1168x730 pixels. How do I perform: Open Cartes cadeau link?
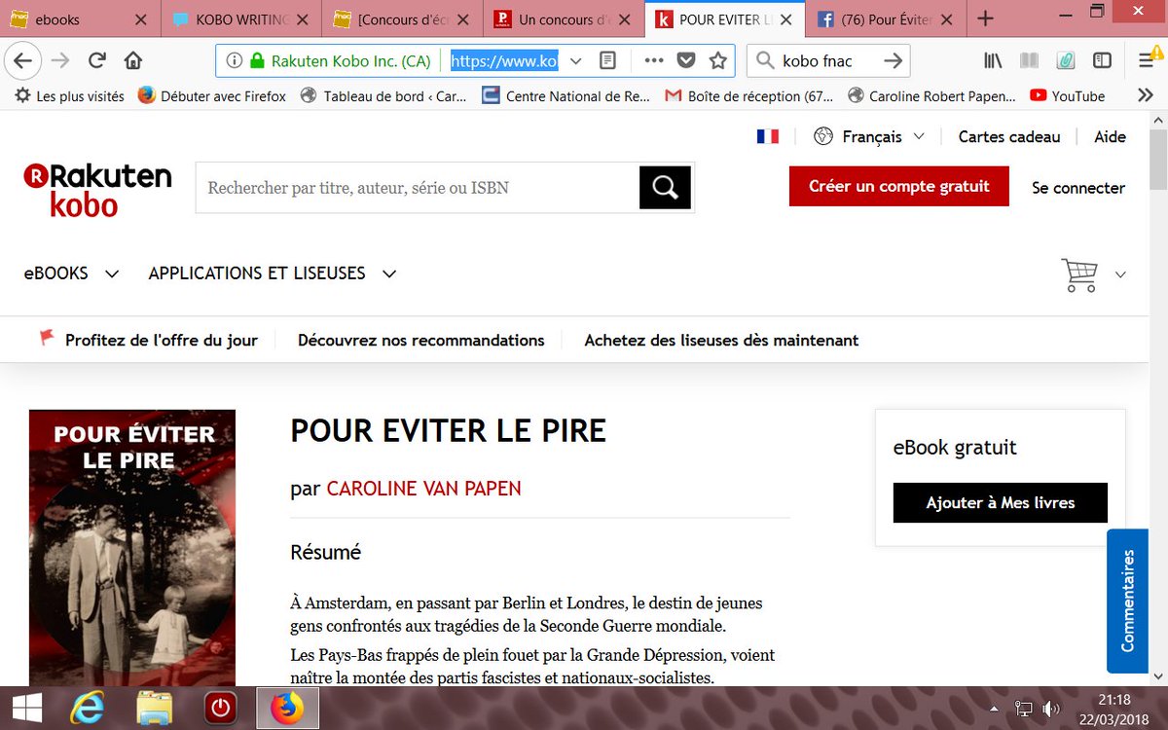pyautogui.click(x=1009, y=136)
